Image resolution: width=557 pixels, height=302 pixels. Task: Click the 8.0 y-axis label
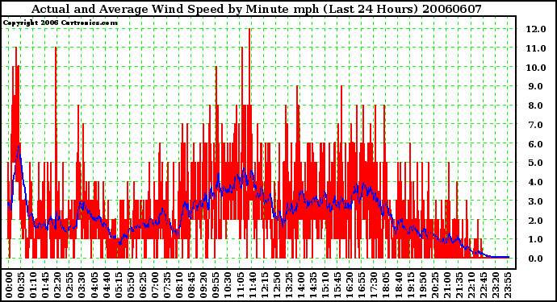tap(536, 105)
